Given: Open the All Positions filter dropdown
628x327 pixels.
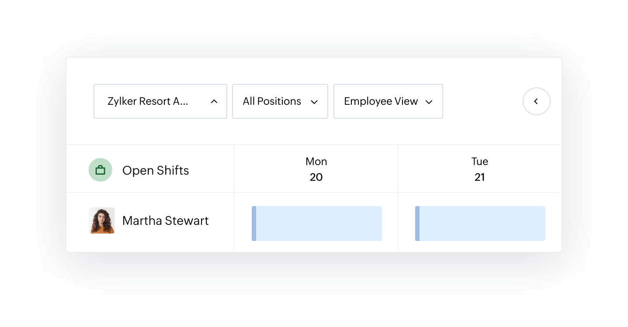Looking at the screenshot, I should click(280, 101).
